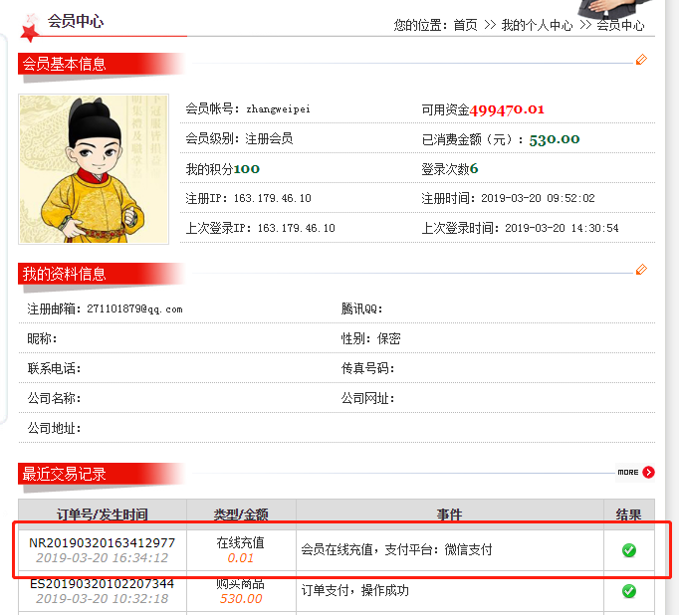Go to 首页 in the breadcrumb
The height and width of the screenshot is (615, 679).
465,25
